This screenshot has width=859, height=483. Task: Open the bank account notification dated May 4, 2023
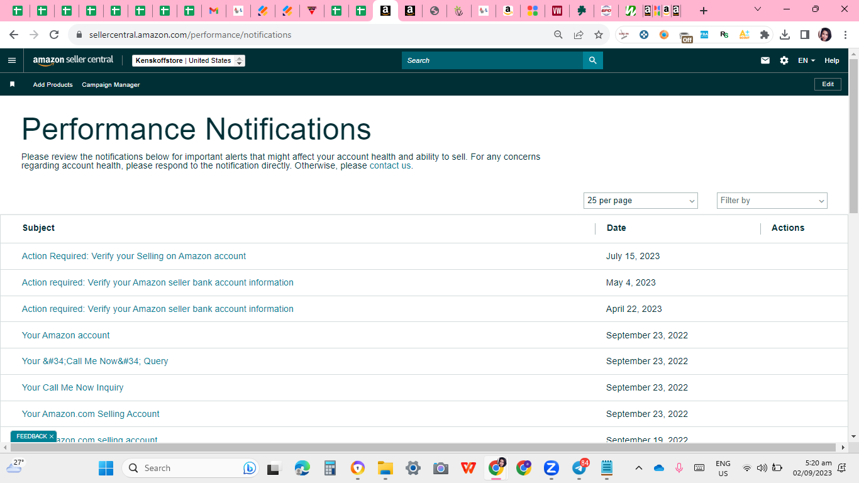pos(158,282)
